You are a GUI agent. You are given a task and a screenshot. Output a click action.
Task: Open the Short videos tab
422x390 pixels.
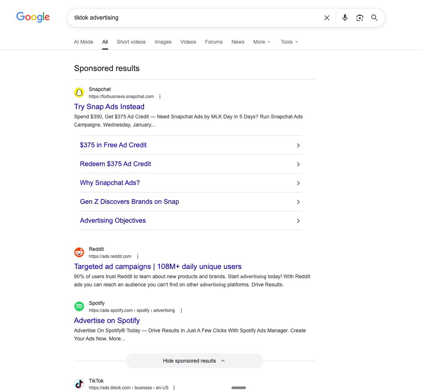pos(131,42)
